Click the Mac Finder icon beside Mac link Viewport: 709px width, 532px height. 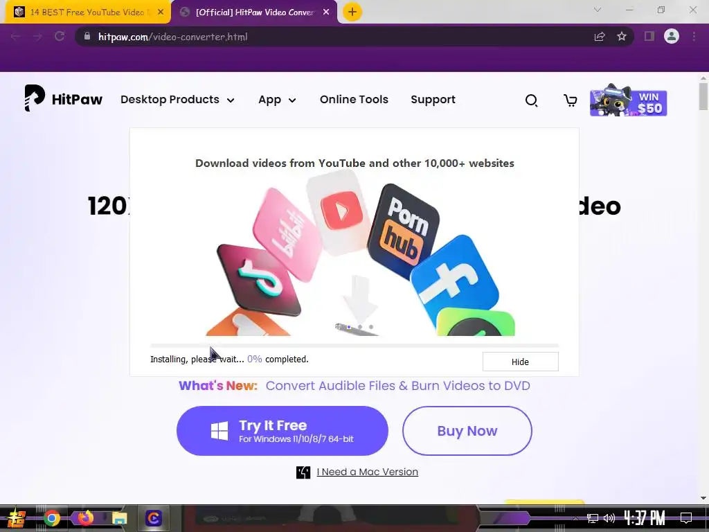coord(303,472)
